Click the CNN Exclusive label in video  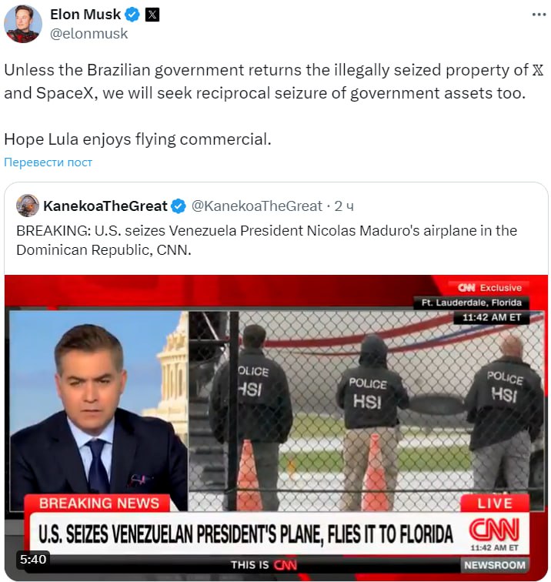point(489,288)
